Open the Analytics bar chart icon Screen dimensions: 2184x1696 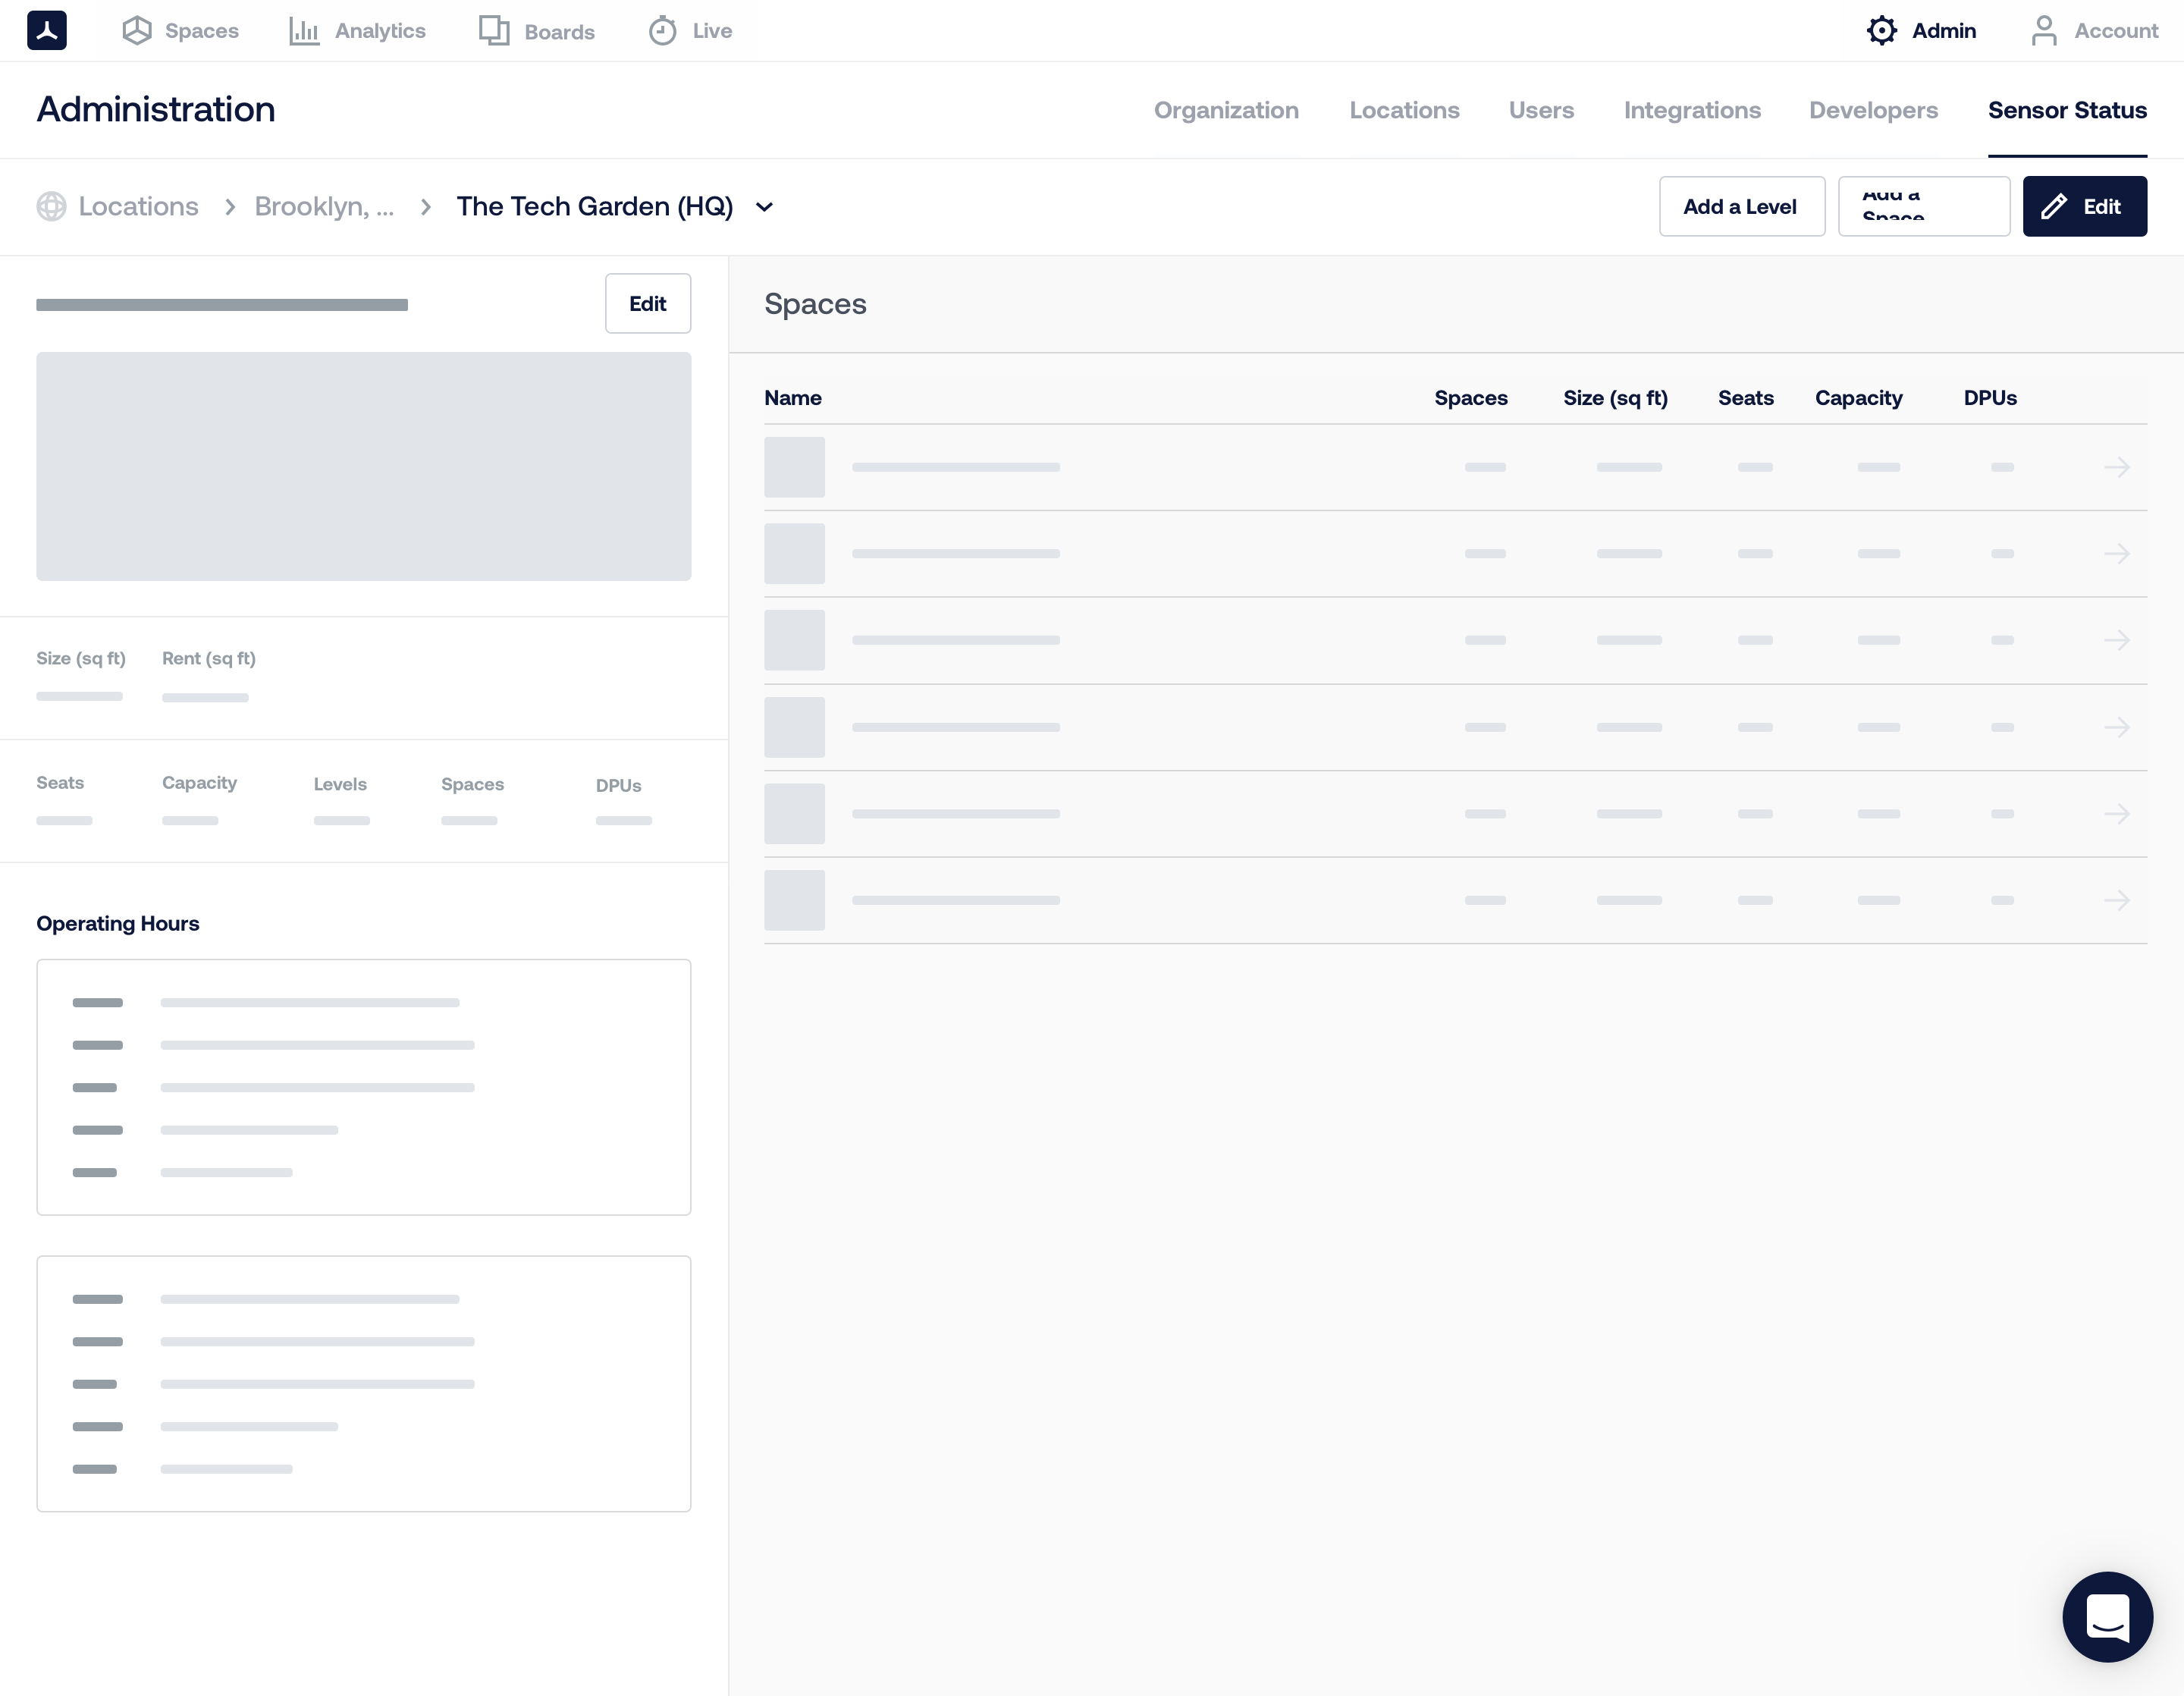tap(304, 31)
